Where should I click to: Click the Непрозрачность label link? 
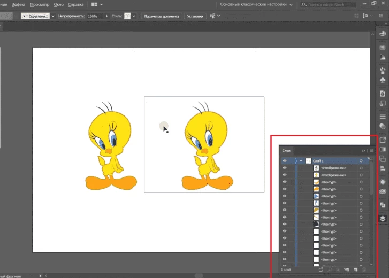point(72,16)
